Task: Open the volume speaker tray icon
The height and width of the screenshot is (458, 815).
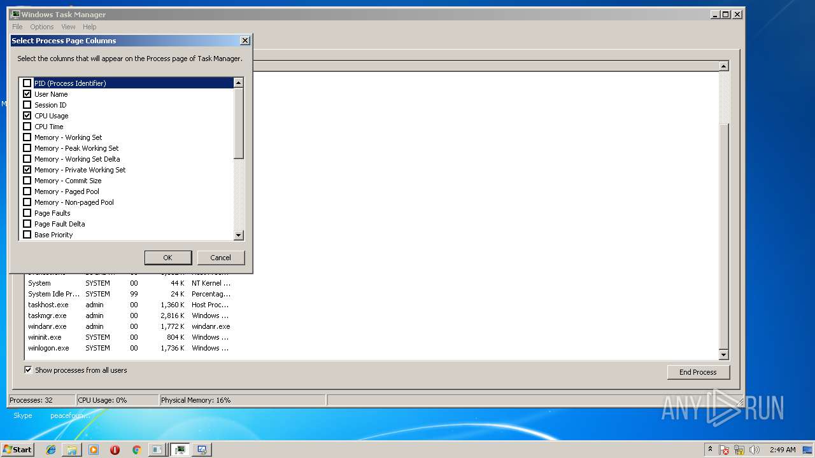Action: click(x=755, y=450)
